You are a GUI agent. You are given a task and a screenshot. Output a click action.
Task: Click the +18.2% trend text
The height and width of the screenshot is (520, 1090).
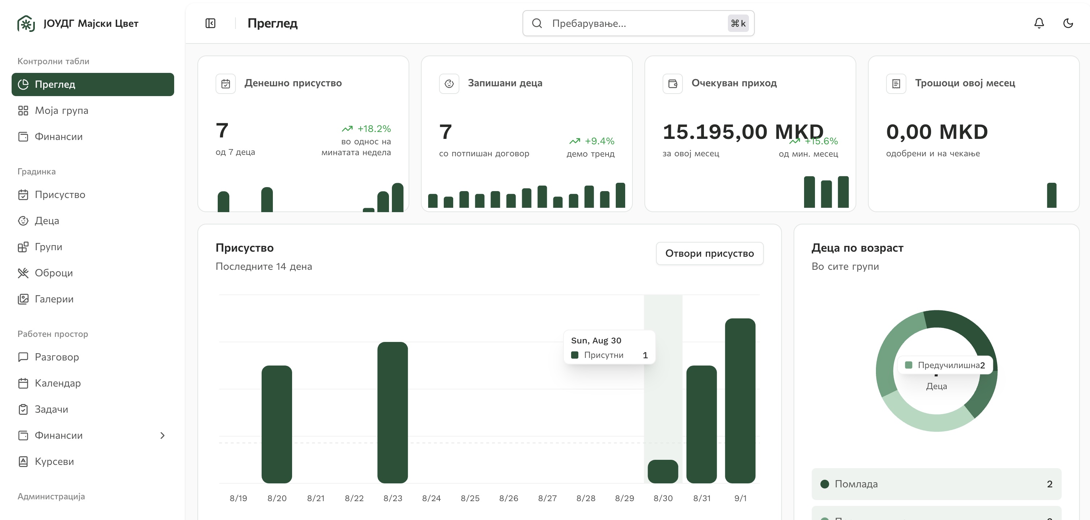374,128
